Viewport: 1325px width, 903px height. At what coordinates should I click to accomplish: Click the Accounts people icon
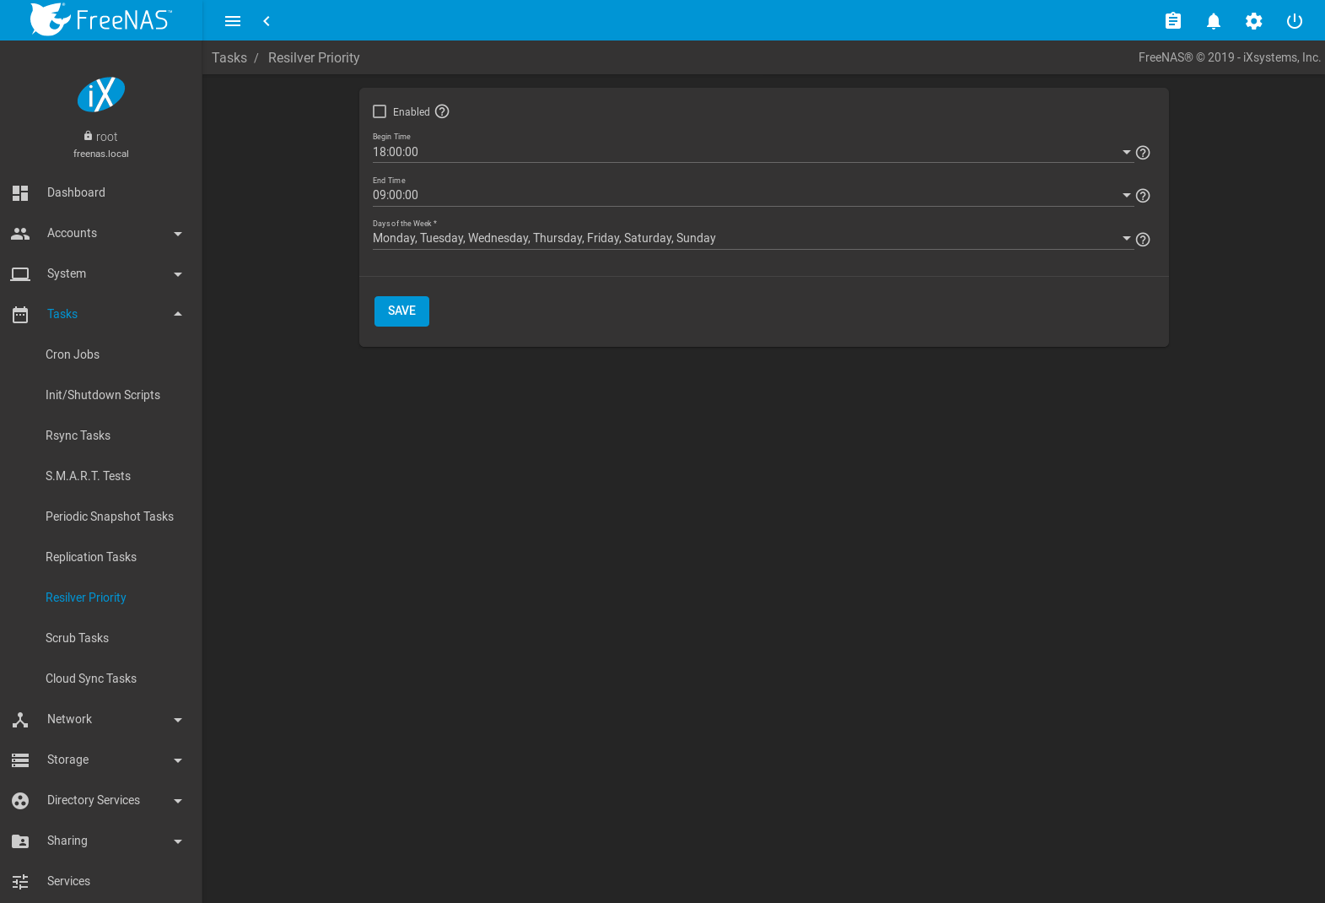[x=20, y=234]
